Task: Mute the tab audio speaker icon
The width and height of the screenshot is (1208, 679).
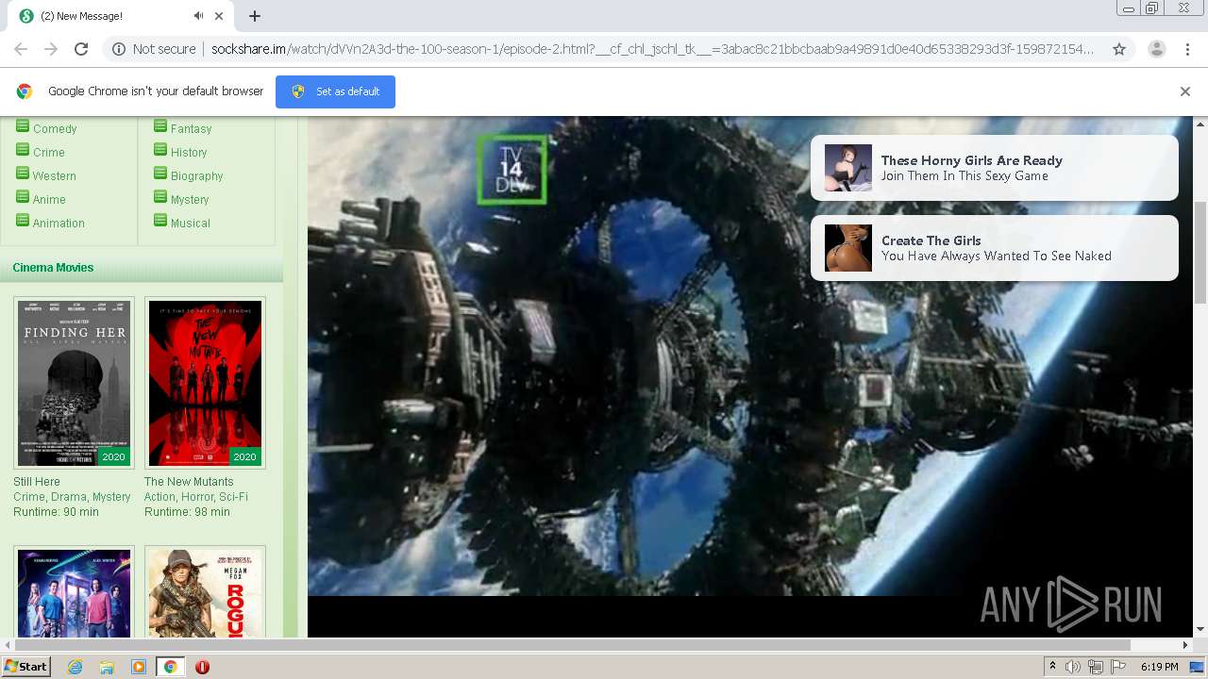Action: coord(199,16)
